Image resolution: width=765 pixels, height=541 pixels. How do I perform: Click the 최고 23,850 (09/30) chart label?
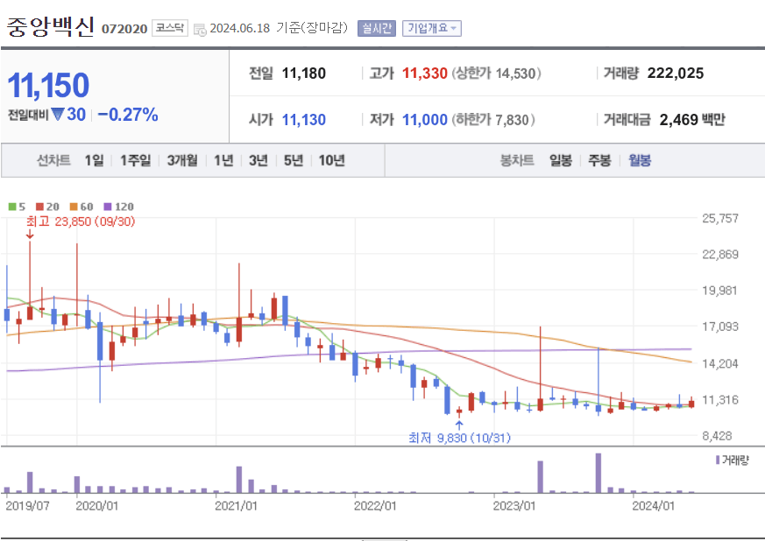click(x=81, y=221)
